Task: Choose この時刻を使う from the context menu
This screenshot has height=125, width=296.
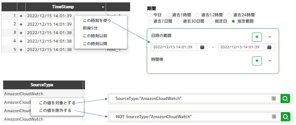Action: [x=97, y=20]
